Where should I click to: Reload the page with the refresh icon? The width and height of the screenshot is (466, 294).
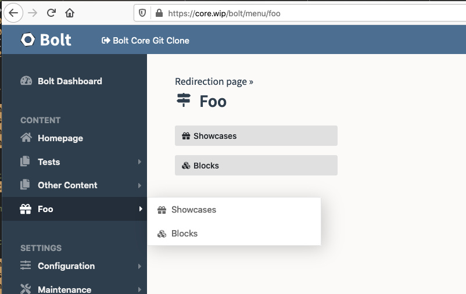51,13
